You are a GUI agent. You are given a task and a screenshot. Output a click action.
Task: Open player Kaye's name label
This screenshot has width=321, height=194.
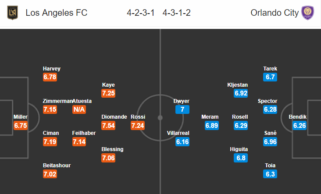108,85
